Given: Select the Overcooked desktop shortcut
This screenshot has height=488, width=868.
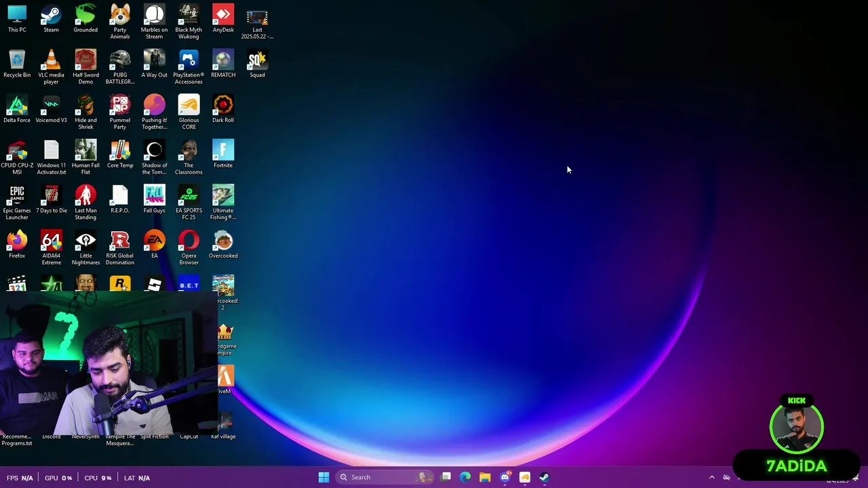Looking at the screenshot, I should click(x=223, y=245).
